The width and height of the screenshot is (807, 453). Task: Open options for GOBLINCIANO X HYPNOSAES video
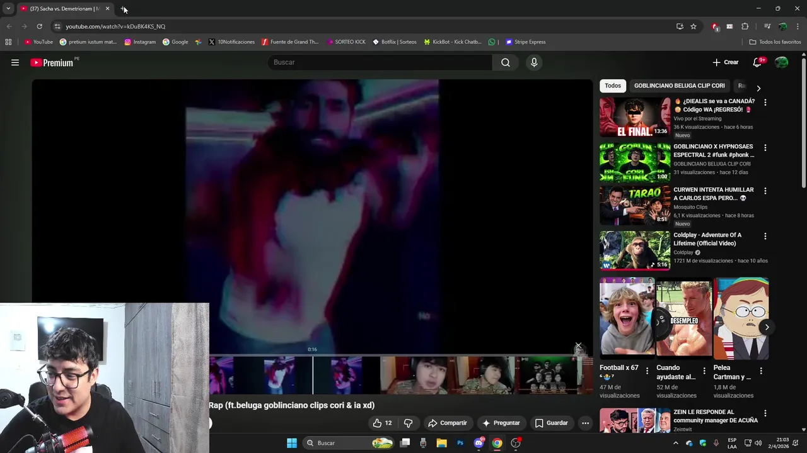coord(765,147)
